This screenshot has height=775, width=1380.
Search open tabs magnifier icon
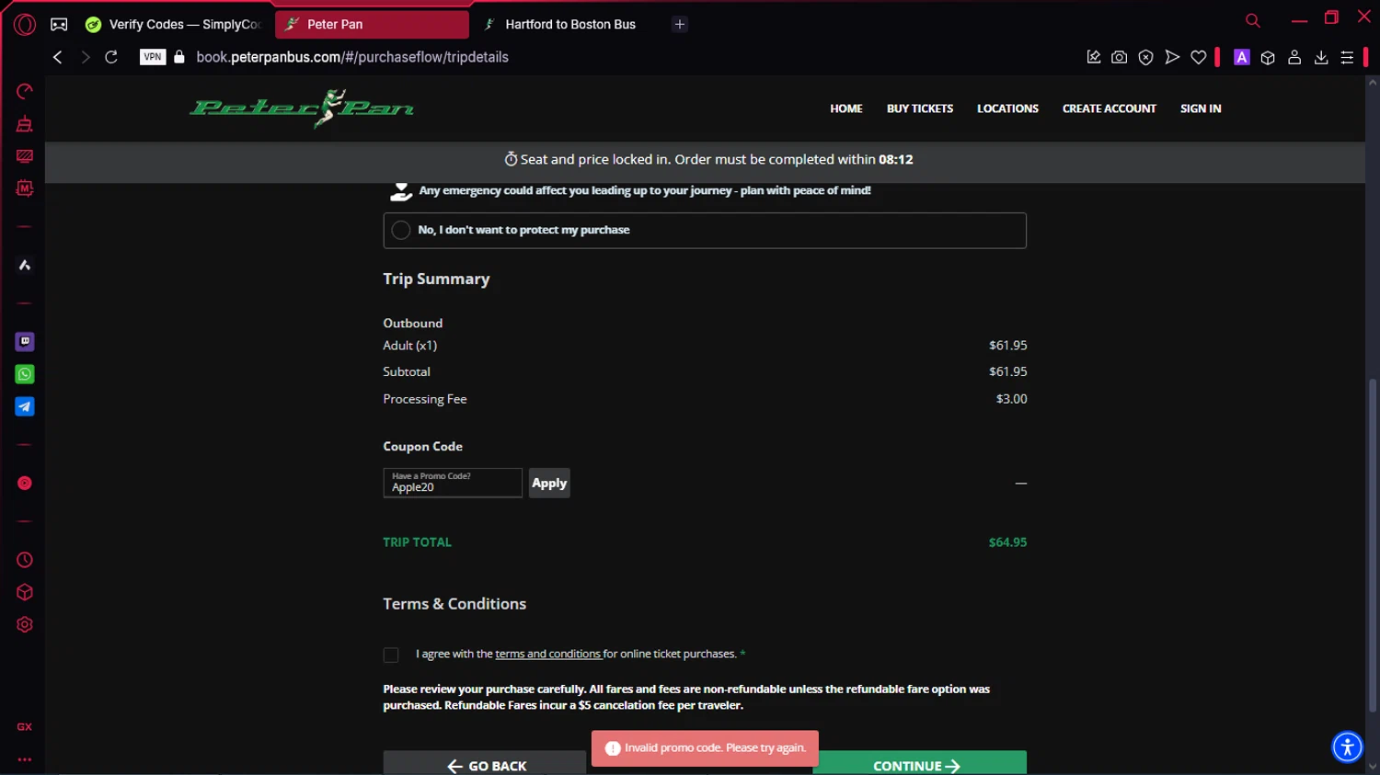pos(1253,20)
